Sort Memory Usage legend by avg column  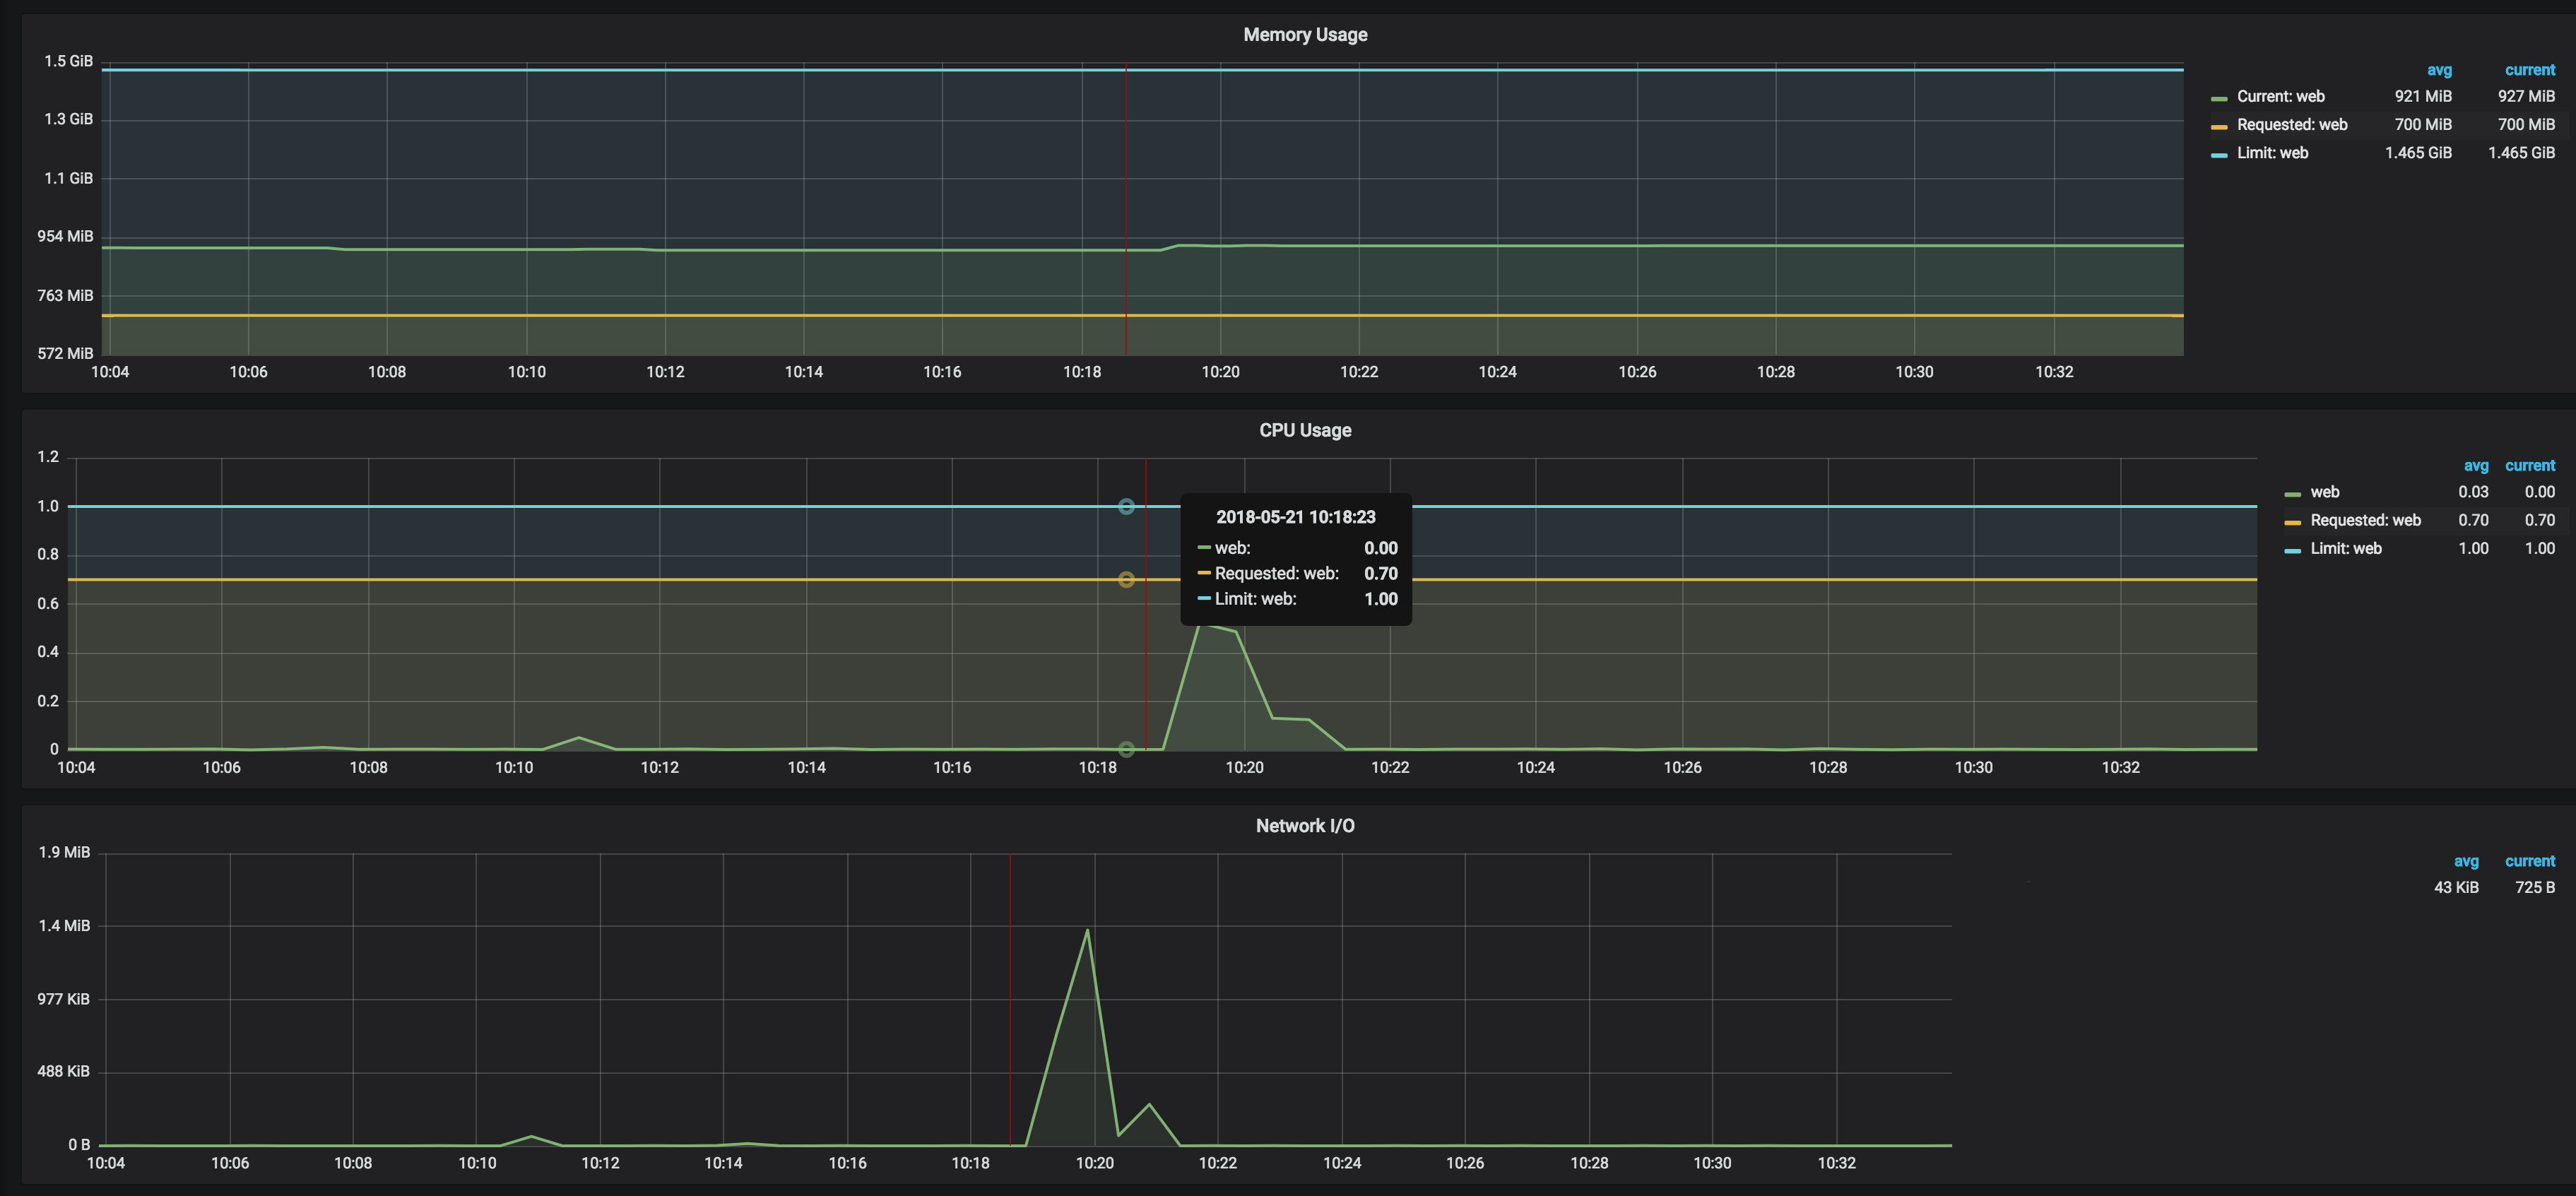pos(2438,70)
